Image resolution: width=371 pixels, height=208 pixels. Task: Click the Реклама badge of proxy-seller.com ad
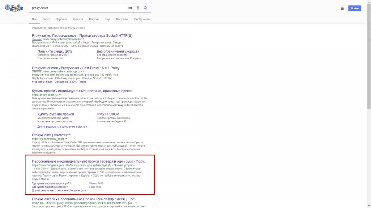coord(37,71)
